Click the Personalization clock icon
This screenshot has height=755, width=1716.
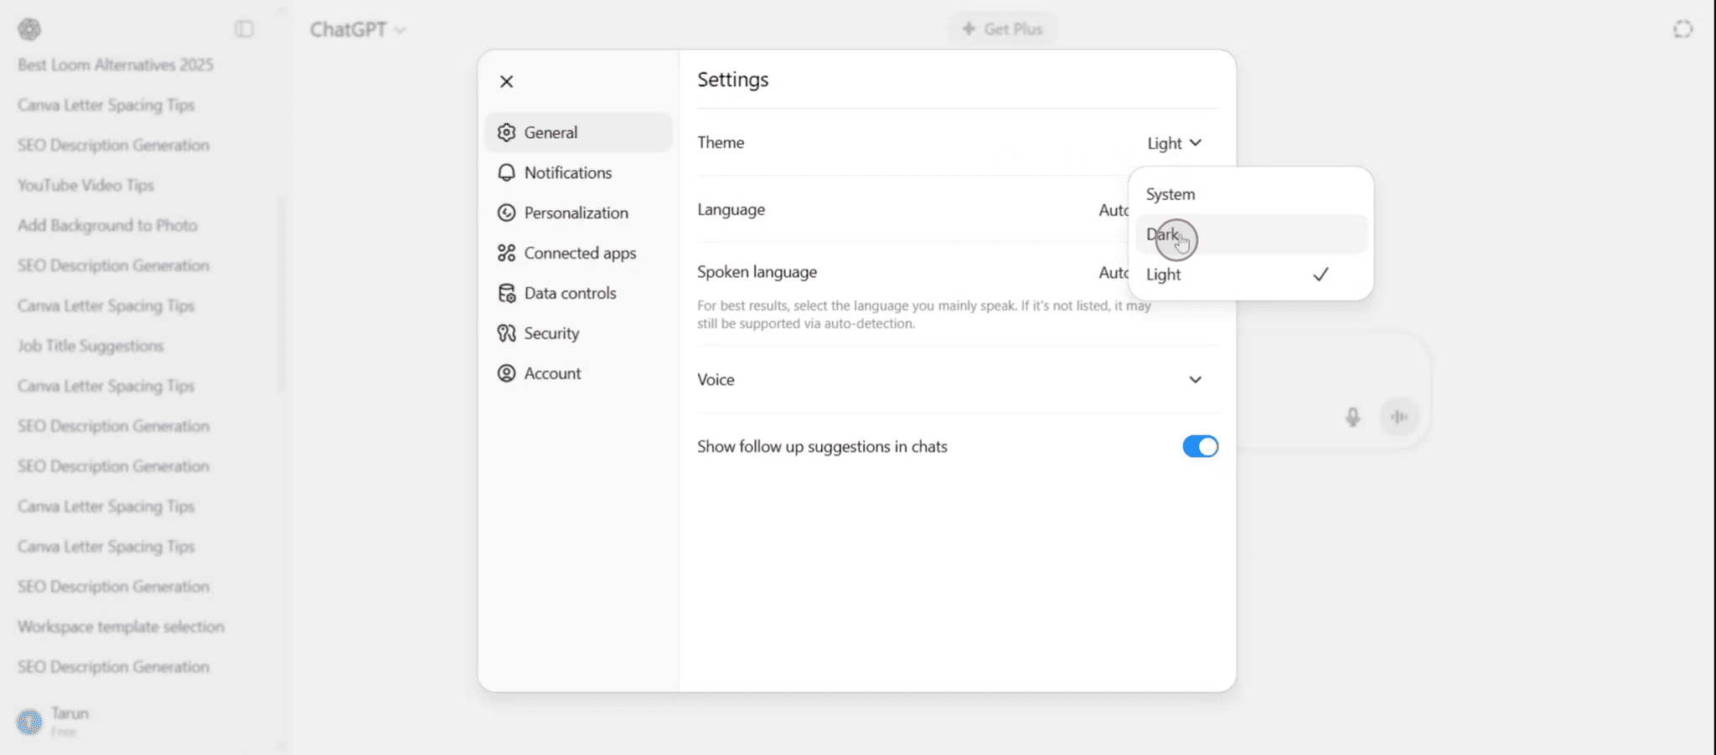click(x=506, y=213)
